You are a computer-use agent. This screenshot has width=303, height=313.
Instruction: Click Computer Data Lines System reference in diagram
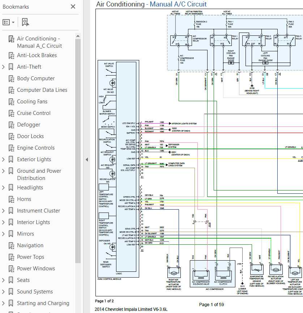coord(176,164)
